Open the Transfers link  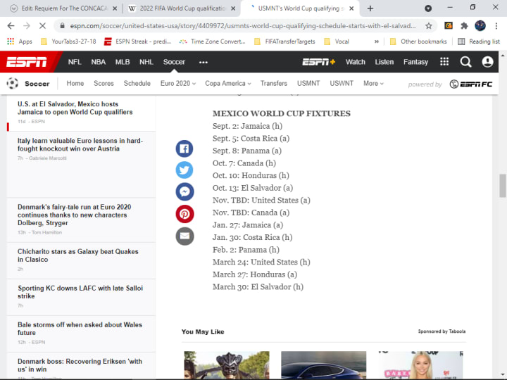pos(274,83)
